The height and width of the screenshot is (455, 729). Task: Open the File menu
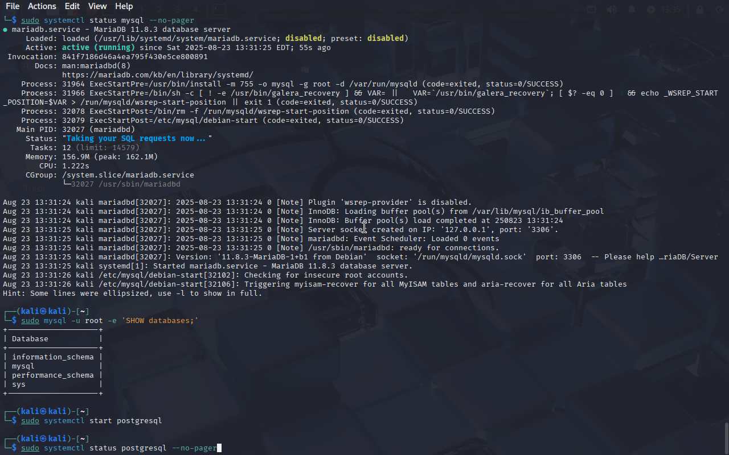coord(13,6)
